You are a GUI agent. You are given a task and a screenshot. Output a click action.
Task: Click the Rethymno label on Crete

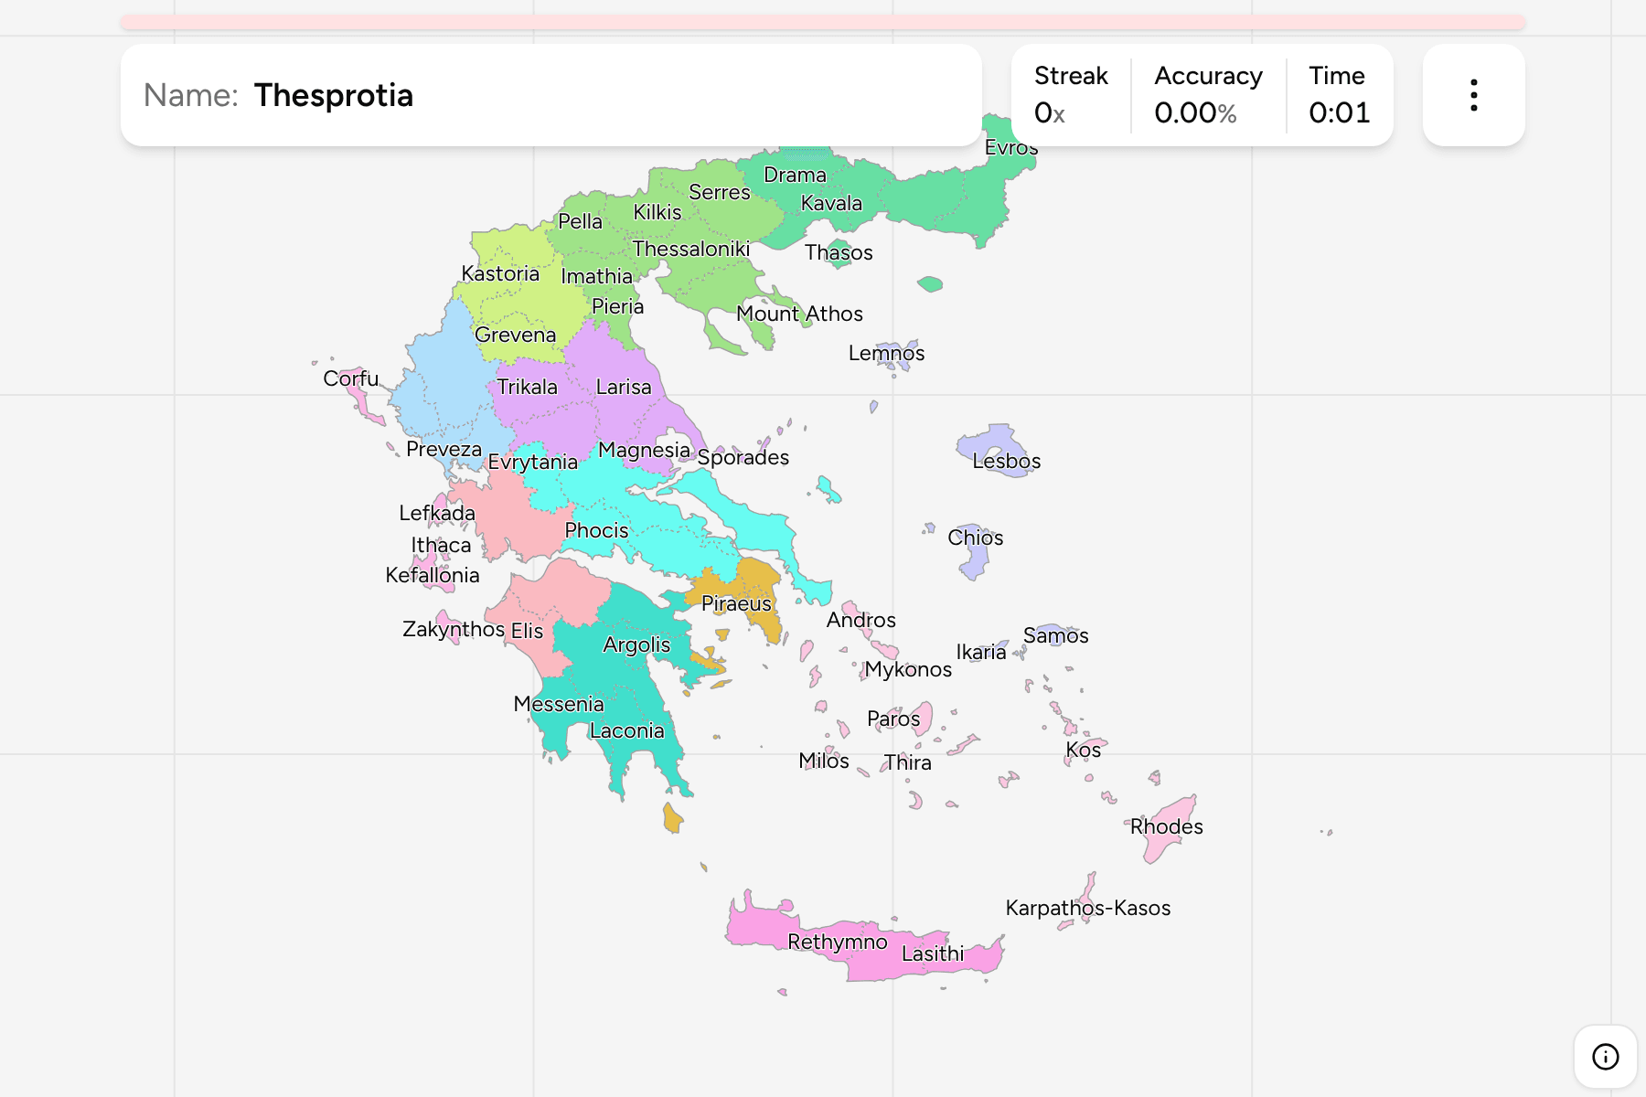[x=837, y=942]
